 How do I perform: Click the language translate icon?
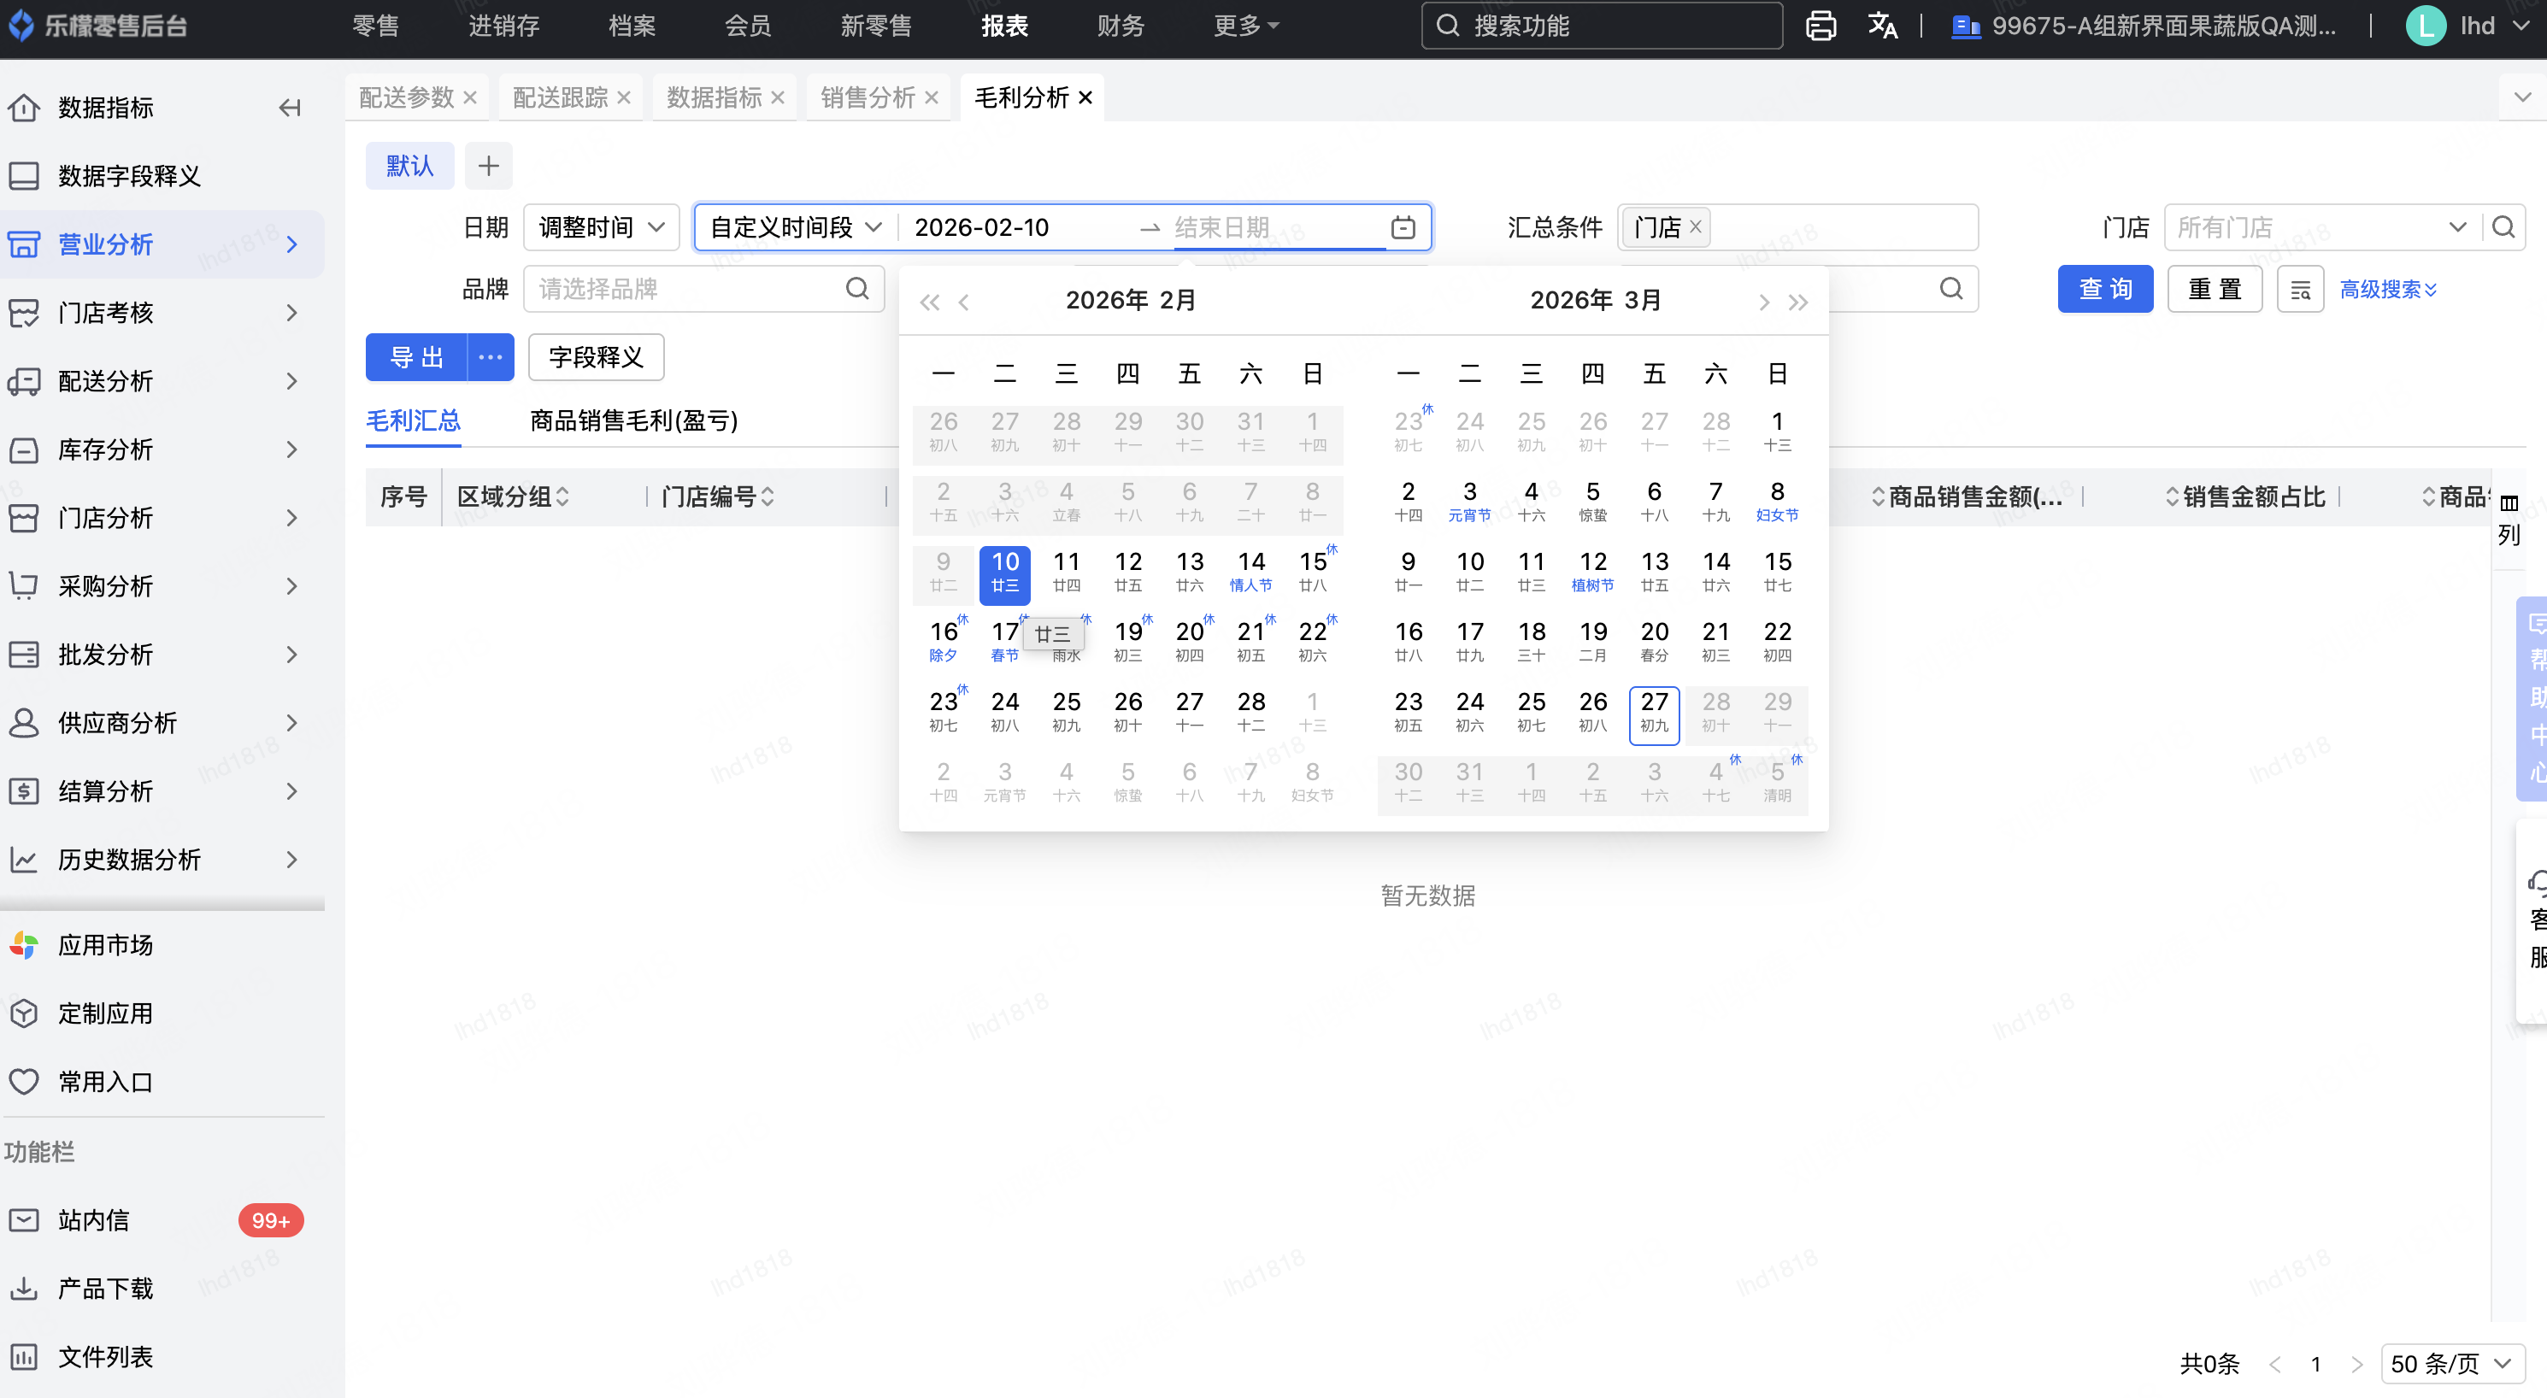coord(1881,26)
